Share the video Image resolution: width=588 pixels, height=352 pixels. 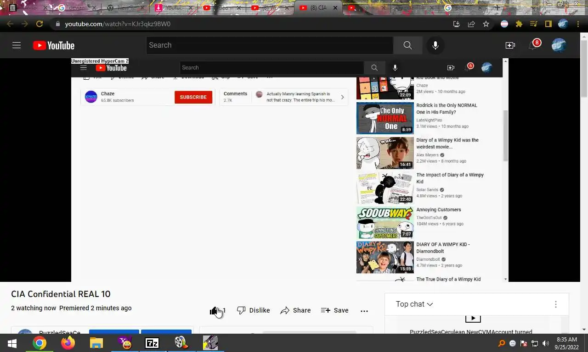295,310
